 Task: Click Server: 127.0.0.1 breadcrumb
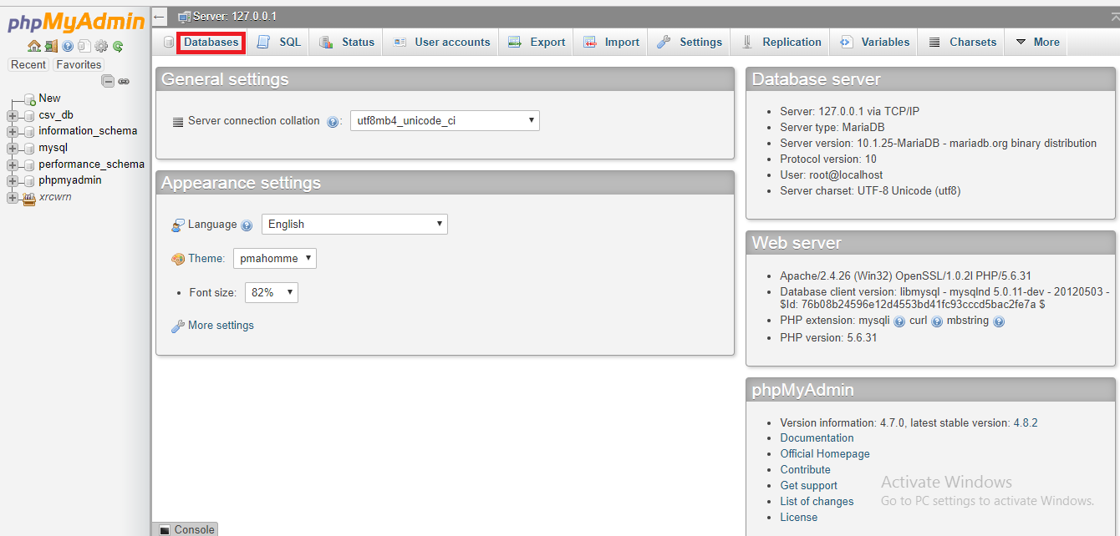[x=235, y=17]
